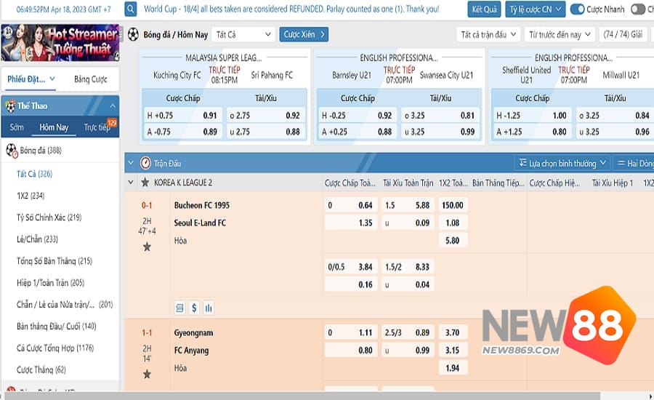Collapse the Korea K League 2 section
Viewport: 654px width, 400px height.
(131, 183)
